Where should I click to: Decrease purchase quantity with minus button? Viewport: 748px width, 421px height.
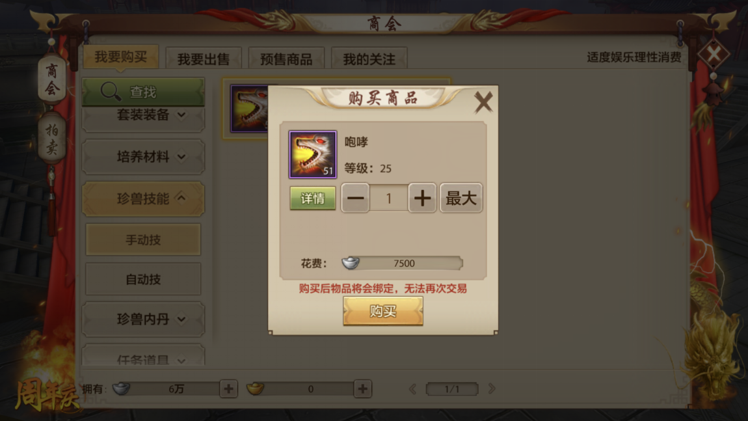[x=355, y=198]
